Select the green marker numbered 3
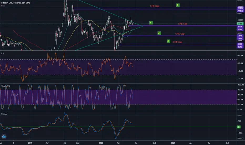 [x=168, y=41]
